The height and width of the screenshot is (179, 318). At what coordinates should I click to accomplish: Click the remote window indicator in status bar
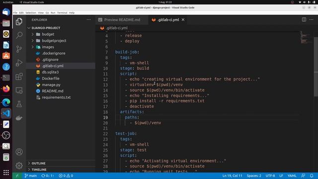point(17,176)
